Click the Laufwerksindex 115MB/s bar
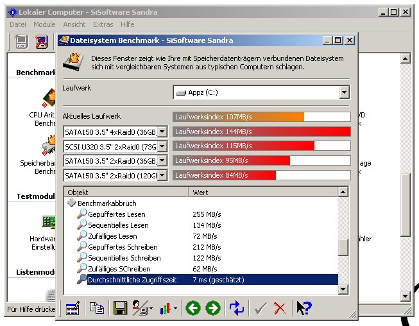The height and width of the screenshot is (326, 419). [261, 146]
